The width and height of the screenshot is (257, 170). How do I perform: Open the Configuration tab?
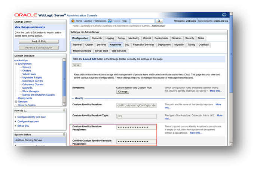tap(80, 38)
